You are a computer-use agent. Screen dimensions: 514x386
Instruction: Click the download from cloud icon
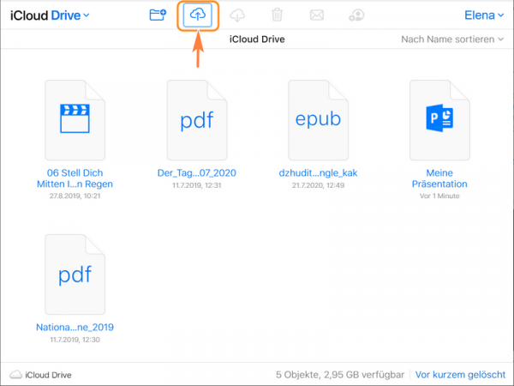[237, 15]
